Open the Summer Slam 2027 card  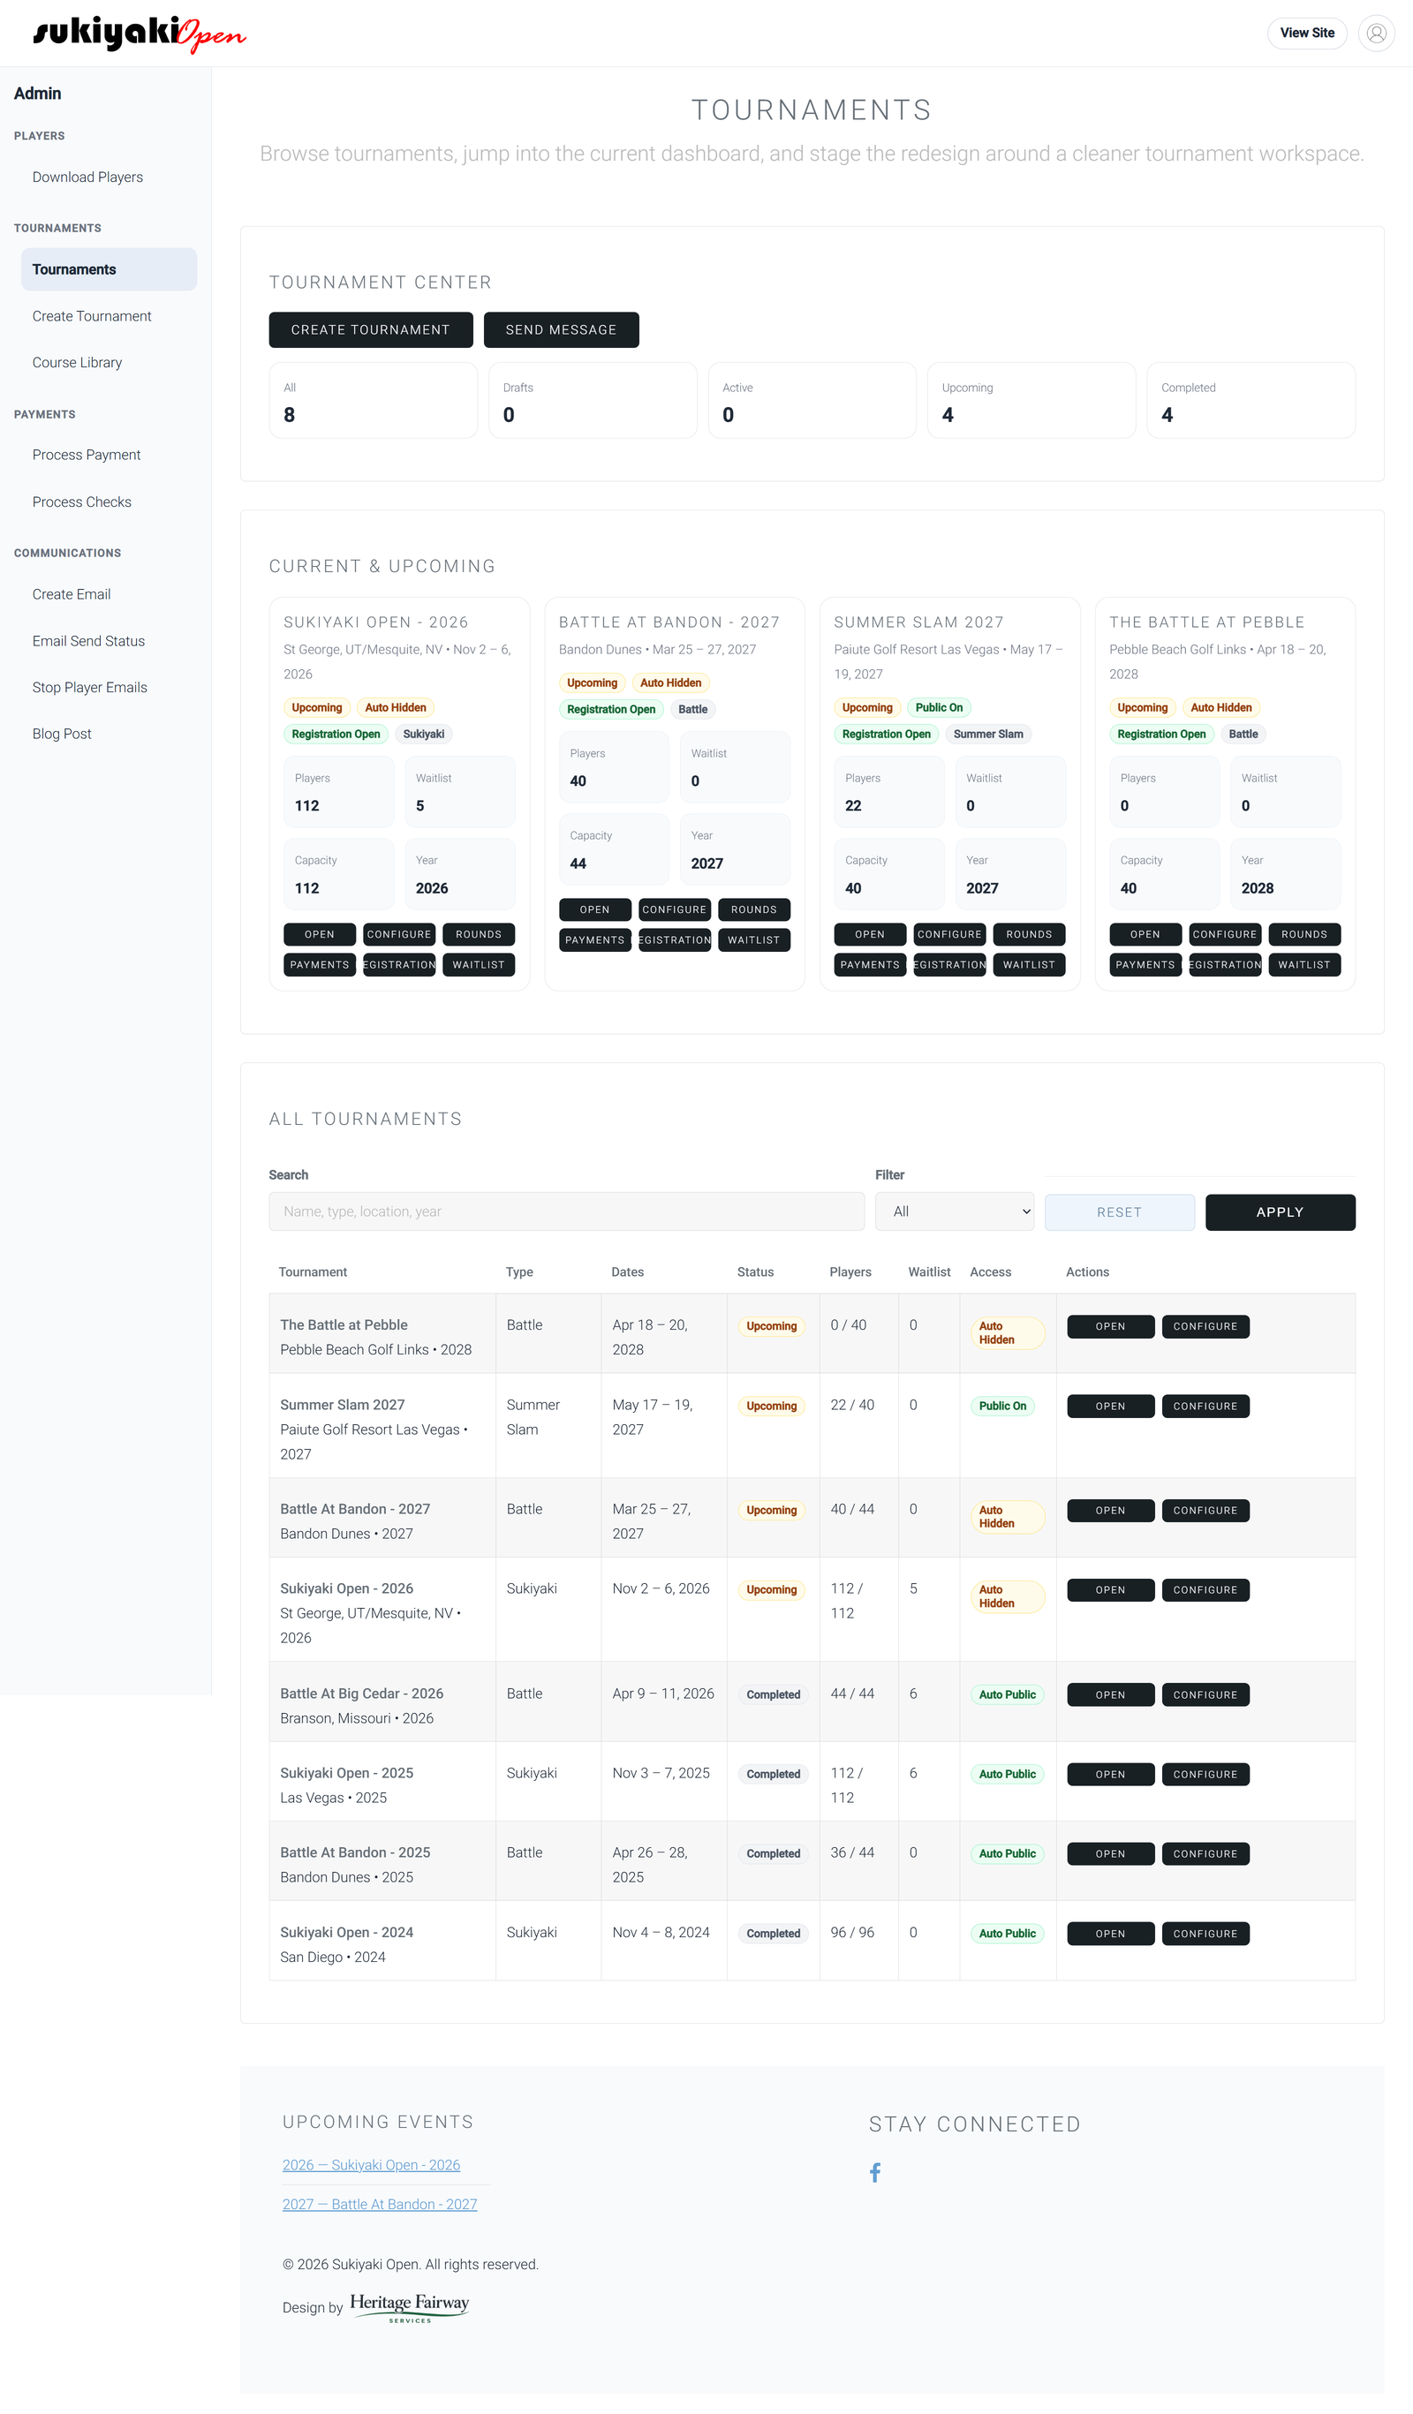pyautogui.click(x=870, y=934)
